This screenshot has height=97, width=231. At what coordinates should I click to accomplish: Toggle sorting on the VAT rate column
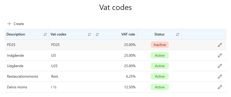click(x=97, y=34)
